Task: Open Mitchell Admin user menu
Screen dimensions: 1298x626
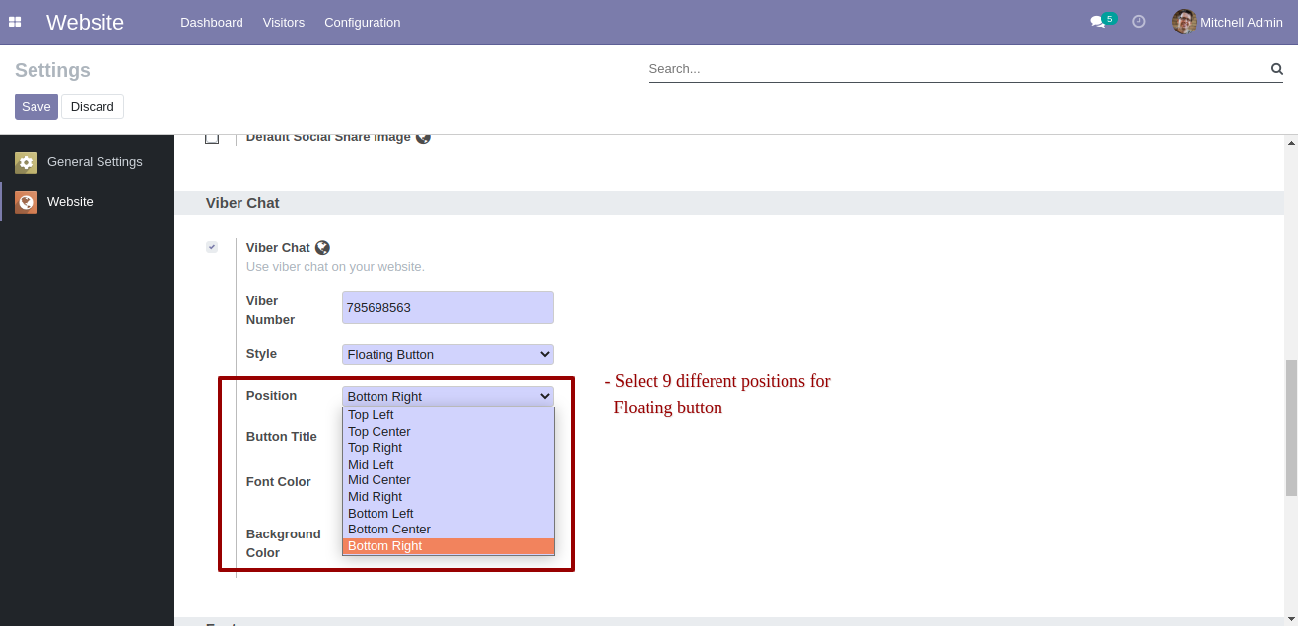Action: coord(1227,22)
